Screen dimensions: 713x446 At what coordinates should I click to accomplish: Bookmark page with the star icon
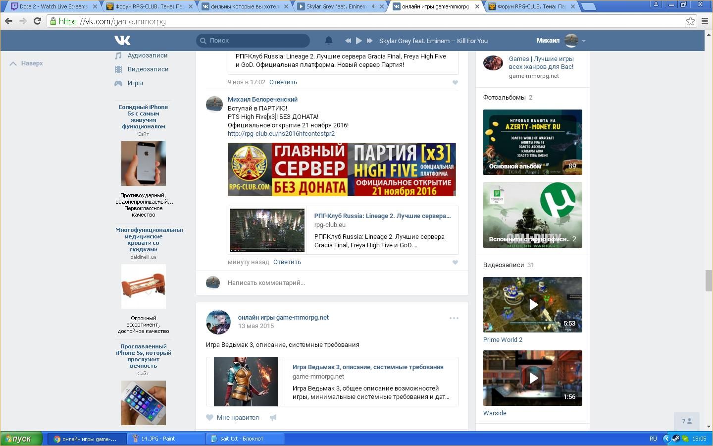pos(690,21)
